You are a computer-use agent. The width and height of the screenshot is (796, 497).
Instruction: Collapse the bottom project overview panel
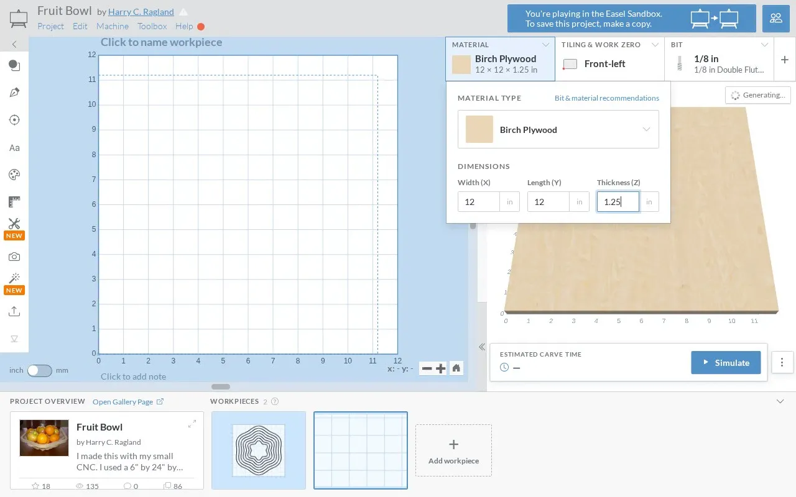pyautogui.click(x=780, y=401)
